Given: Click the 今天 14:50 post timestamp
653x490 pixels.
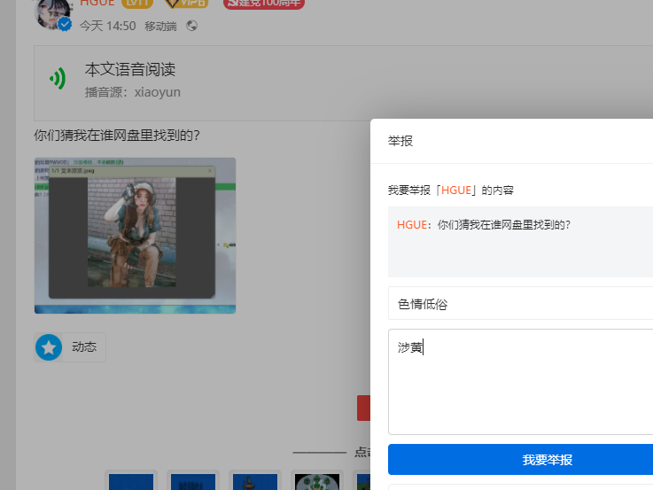Looking at the screenshot, I should [107, 26].
